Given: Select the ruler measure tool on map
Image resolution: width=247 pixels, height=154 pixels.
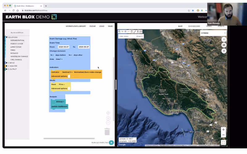Looking at the screenshot, I should (141, 32).
